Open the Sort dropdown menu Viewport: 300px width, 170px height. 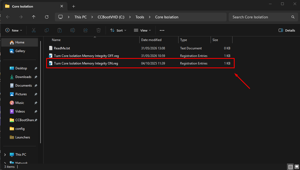118,30
